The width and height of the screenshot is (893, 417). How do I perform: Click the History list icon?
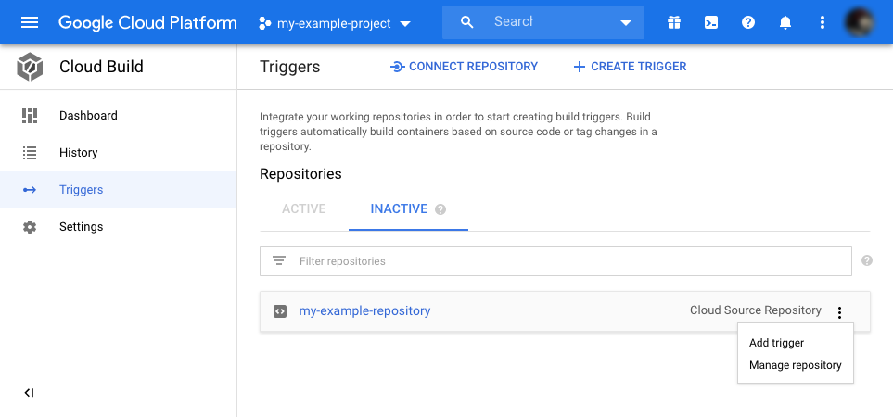coord(30,153)
